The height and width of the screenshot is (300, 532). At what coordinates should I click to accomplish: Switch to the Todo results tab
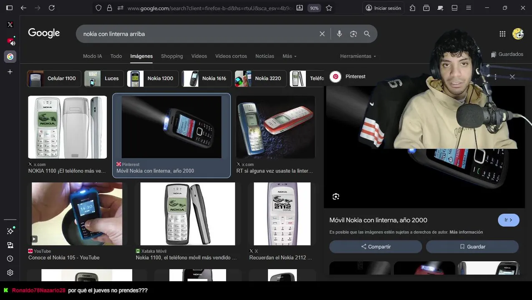tap(116, 56)
